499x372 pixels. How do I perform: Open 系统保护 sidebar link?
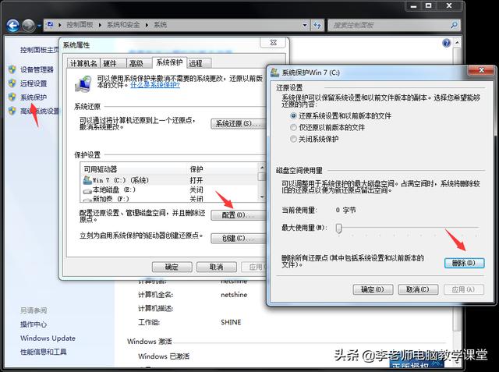point(34,97)
